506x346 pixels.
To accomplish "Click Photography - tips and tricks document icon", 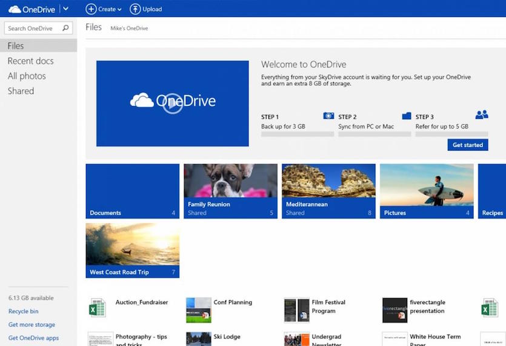I will click(x=101, y=339).
